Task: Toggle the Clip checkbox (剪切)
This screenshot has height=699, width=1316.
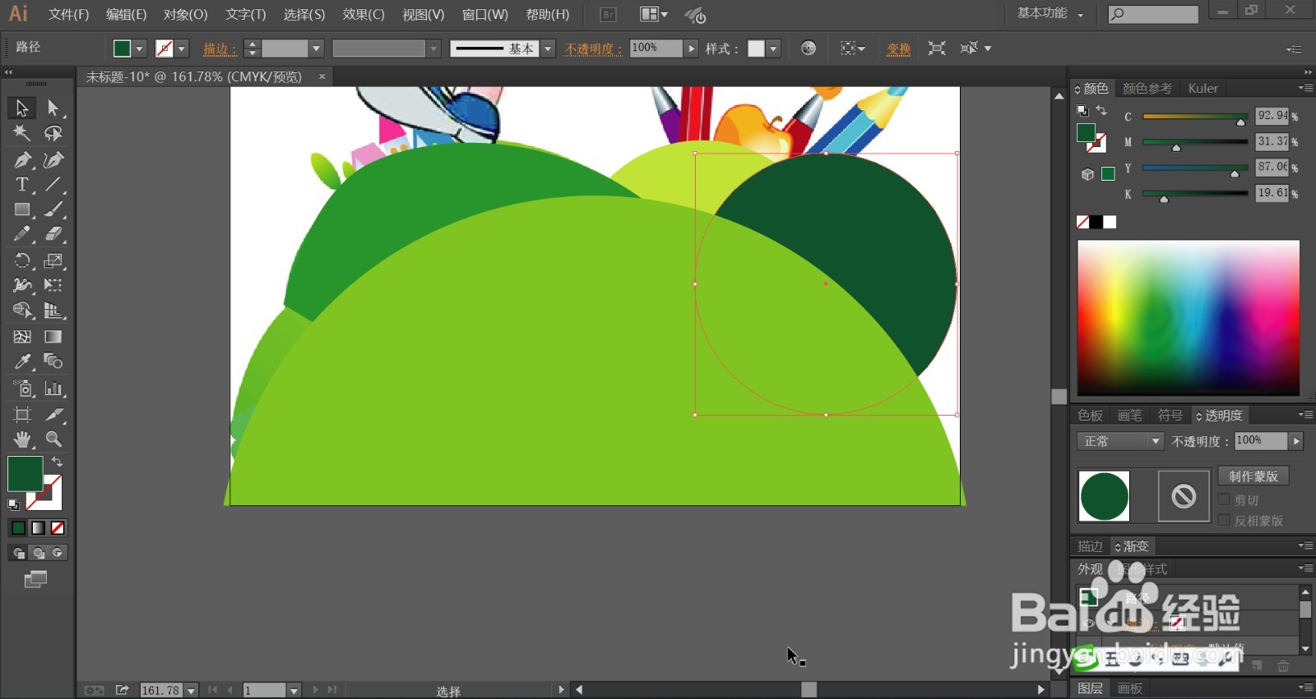Action: (1224, 499)
